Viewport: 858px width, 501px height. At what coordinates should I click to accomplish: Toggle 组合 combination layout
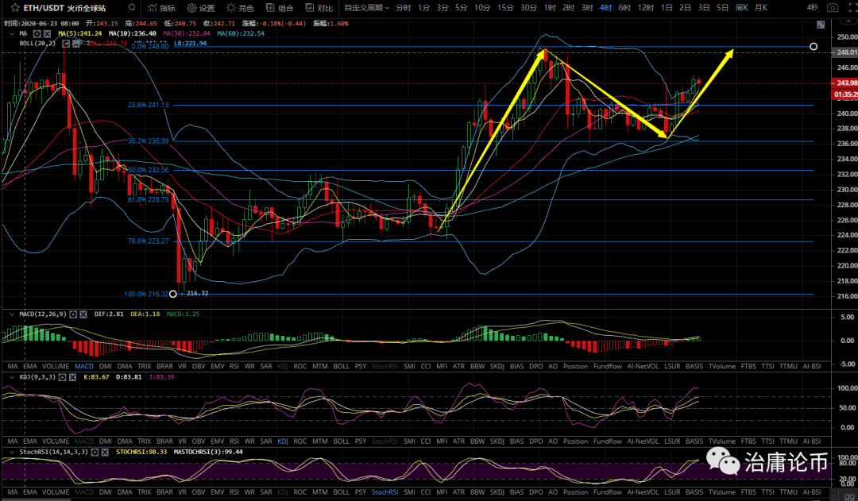click(x=280, y=9)
